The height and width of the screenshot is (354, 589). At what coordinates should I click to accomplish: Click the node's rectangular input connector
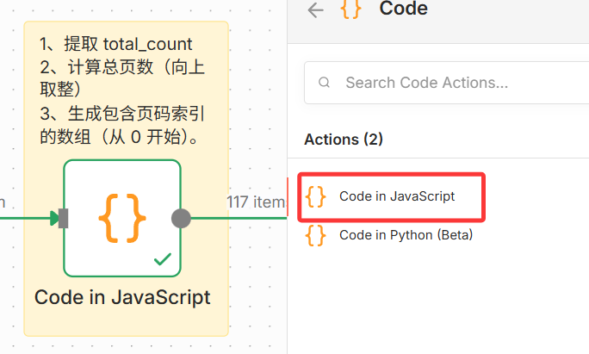click(63, 218)
